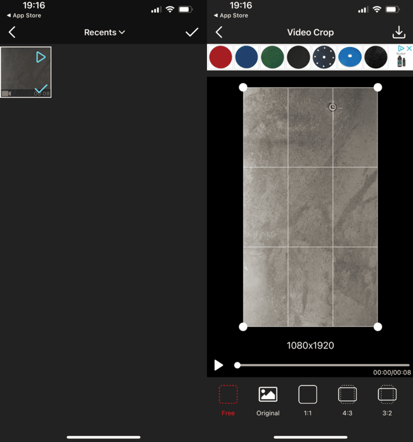Click the bottom-right crop corner handle
This screenshot has width=413, height=442.
[377, 327]
